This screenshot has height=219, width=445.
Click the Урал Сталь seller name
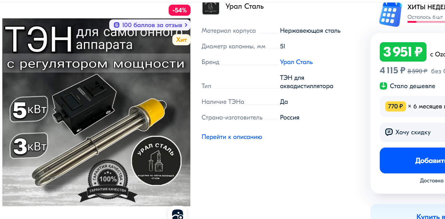click(x=245, y=6)
